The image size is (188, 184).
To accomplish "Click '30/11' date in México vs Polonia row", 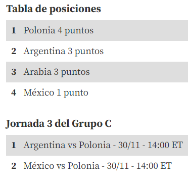I will coord(118,166).
